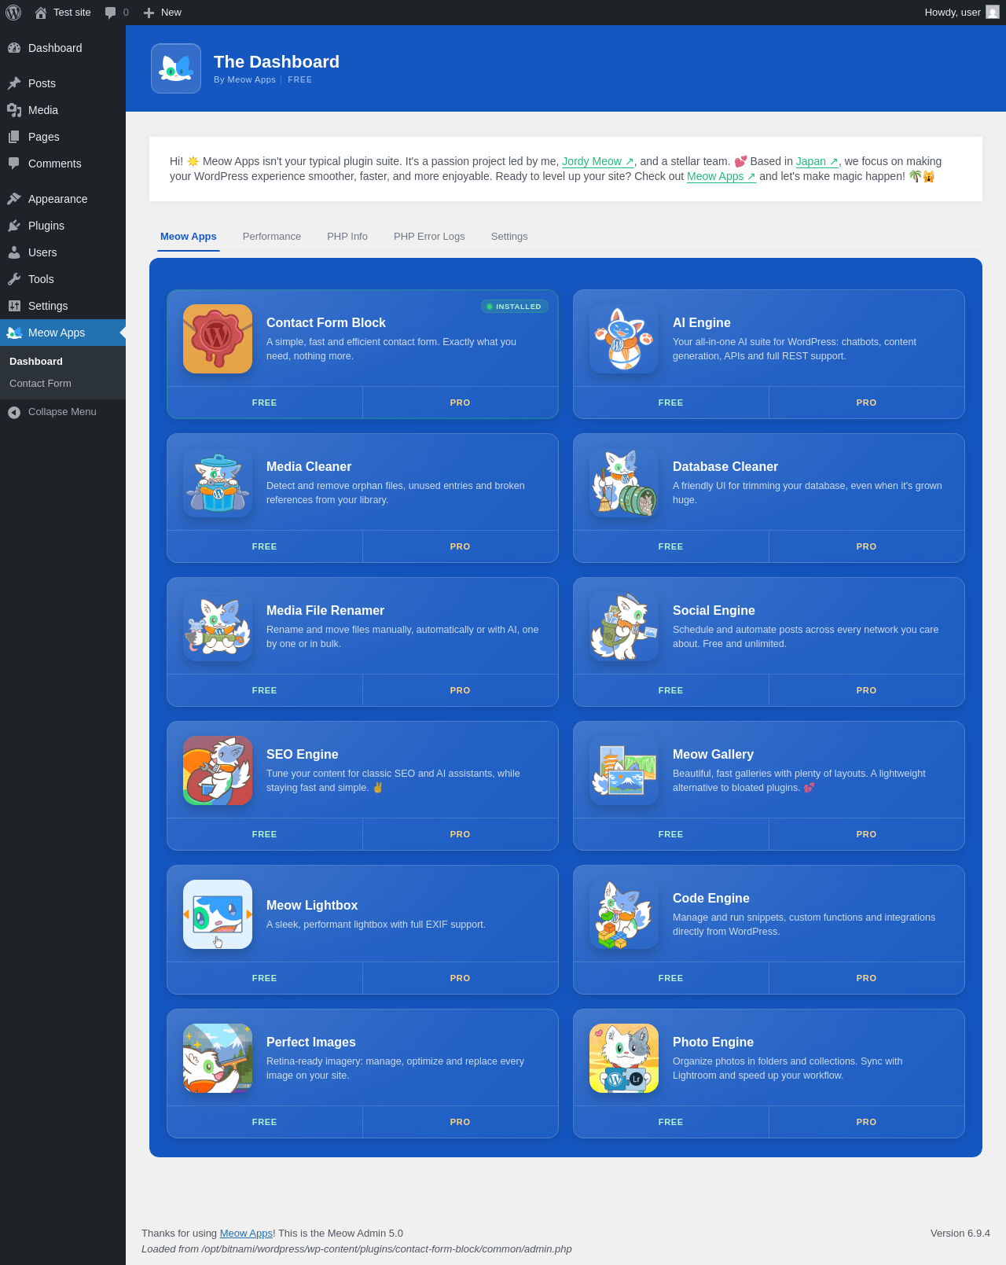The image size is (1006, 1265).
Task: Click PRO button on Database Cleaner card
Action: [867, 546]
